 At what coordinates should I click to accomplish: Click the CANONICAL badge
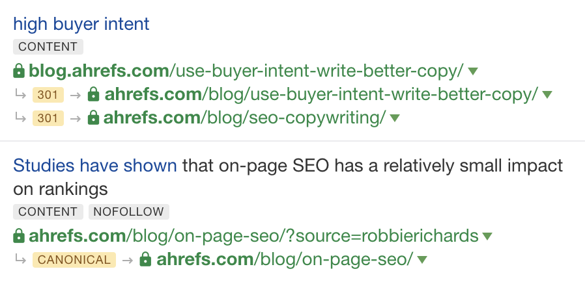74,260
